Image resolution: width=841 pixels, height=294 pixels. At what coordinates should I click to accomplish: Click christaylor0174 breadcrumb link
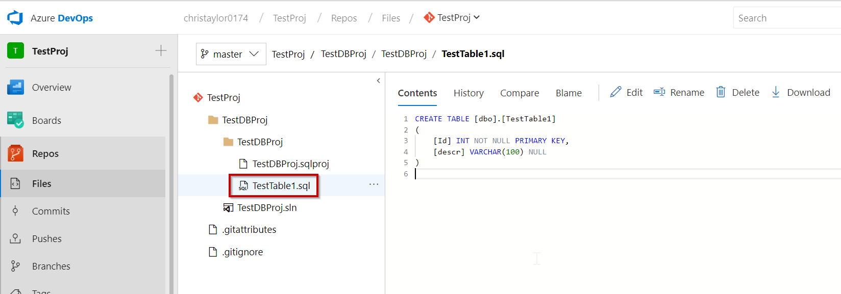pos(215,18)
